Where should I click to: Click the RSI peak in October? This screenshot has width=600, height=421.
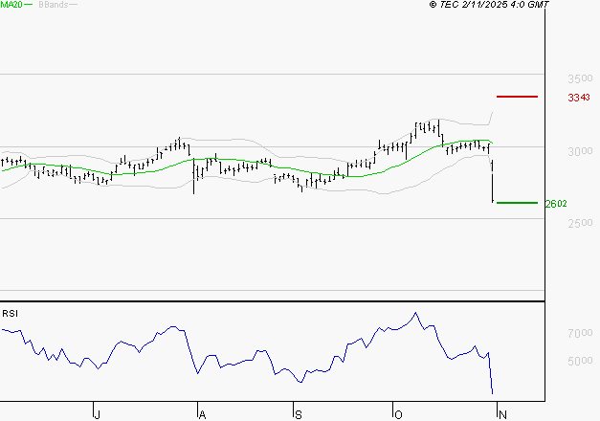click(415, 313)
